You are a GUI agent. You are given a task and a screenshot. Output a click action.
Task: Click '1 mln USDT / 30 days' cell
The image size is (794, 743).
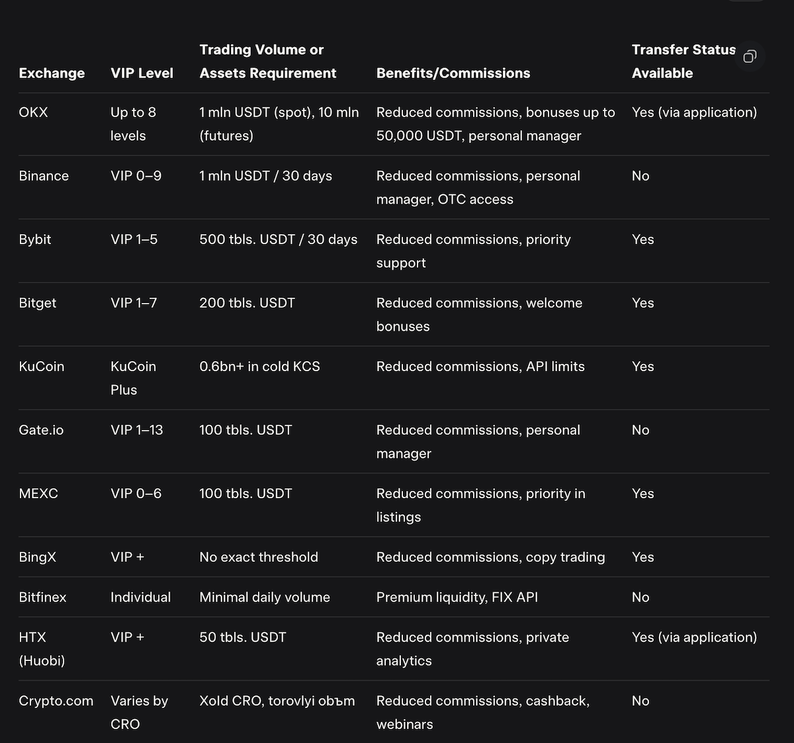click(x=265, y=176)
